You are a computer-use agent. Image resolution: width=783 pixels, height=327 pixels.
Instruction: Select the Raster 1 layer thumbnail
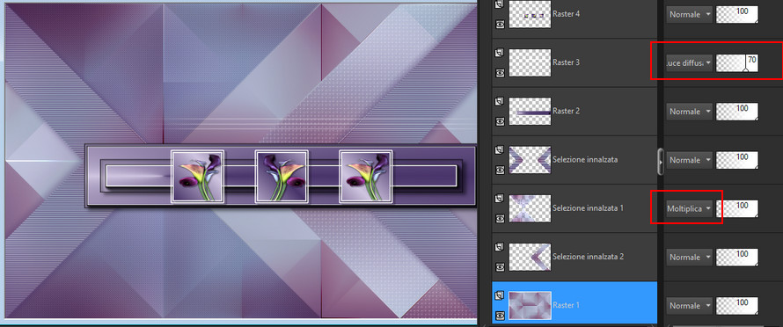[530, 305]
